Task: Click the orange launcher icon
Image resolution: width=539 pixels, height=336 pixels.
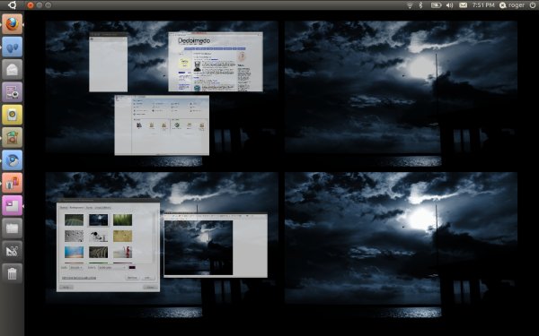Action: point(12,183)
